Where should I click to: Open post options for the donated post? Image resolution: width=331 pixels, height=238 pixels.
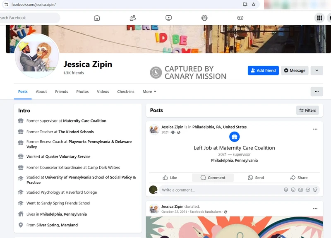coord(315,209)
